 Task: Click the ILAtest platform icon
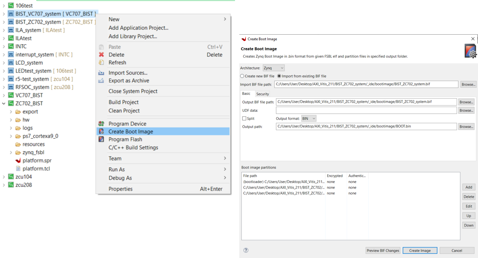coord(11,38)
